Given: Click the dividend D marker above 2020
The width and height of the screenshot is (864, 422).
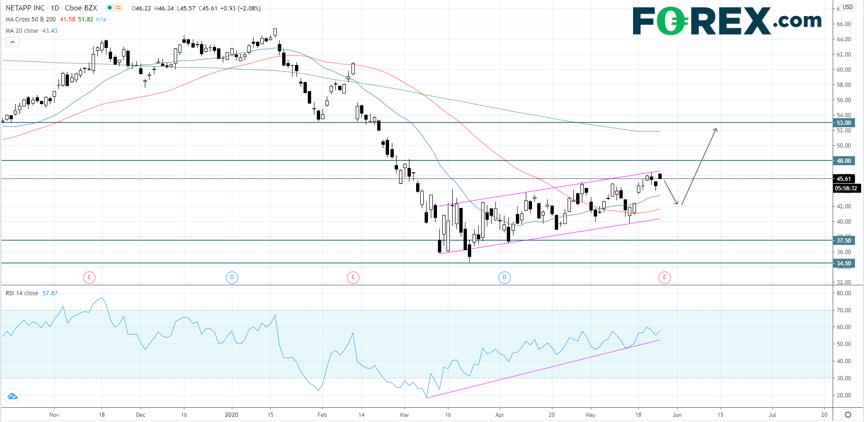Looking at the screenshot, I should (232, 277).
